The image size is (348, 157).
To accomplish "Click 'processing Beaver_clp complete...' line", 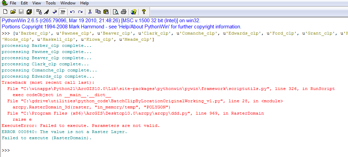I will [46, 58].
